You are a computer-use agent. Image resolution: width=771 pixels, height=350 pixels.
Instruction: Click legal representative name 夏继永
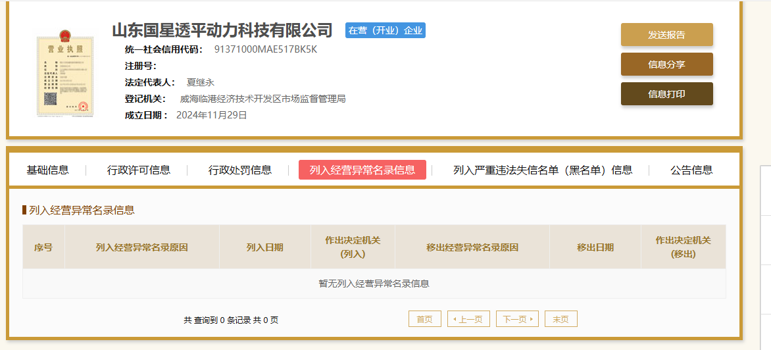201,83
